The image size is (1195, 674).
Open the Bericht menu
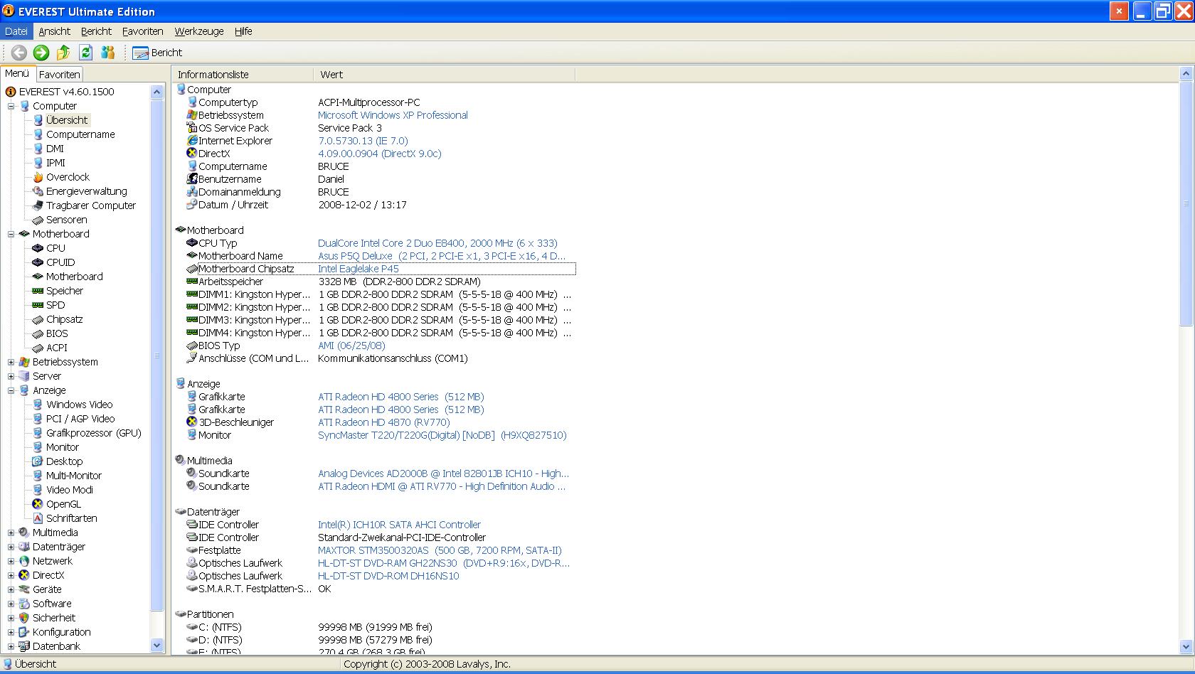pyautogui.click(x=96, y=31)
